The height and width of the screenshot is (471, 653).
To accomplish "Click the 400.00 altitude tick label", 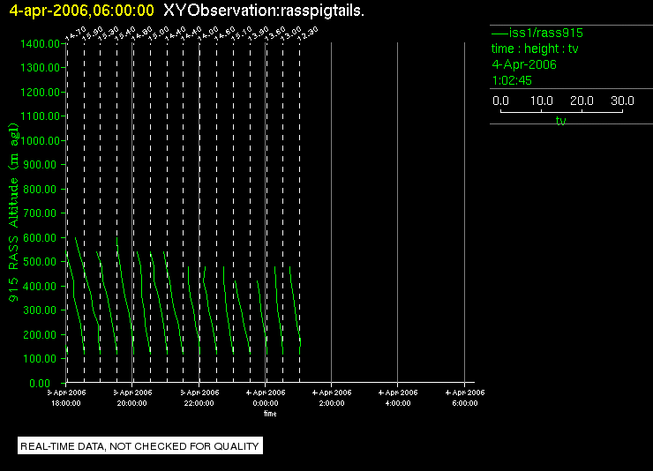I will click(41, 287).
